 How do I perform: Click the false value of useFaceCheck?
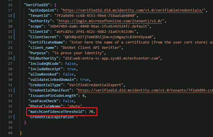69,101
